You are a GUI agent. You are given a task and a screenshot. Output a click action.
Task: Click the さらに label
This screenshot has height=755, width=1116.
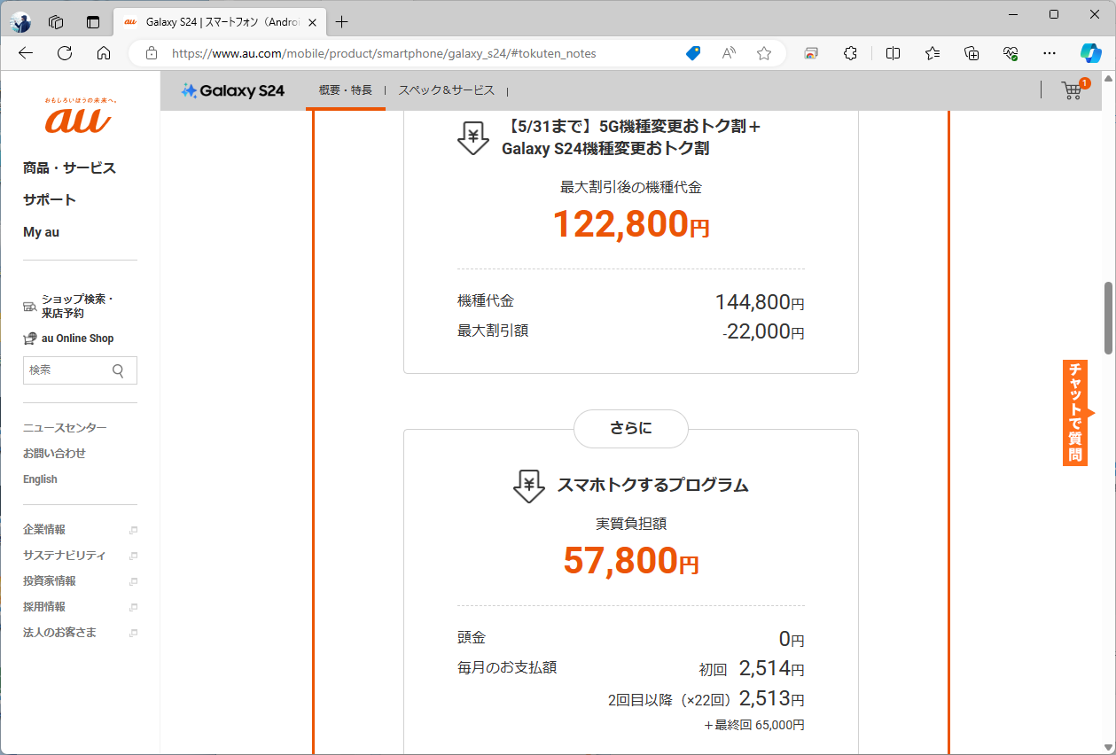[x=631, y=429]
